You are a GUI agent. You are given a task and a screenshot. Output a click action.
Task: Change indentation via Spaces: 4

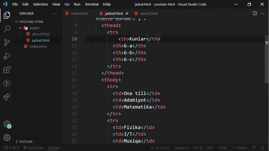click(181, 148)
